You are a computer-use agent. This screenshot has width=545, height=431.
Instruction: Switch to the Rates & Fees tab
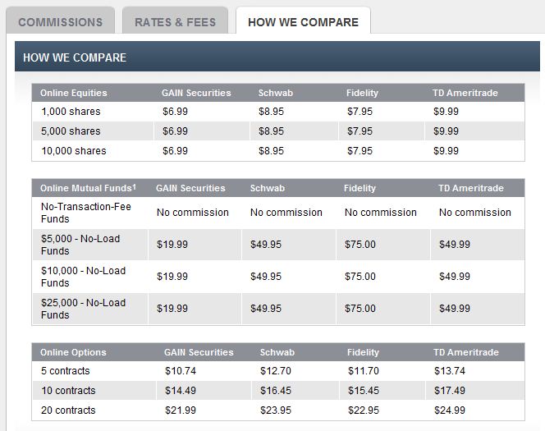(x=173, y=22)
